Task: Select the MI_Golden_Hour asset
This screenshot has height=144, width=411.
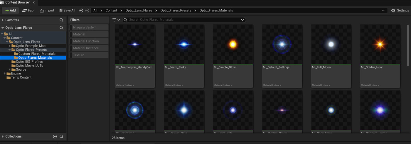Action: [380, 56]
